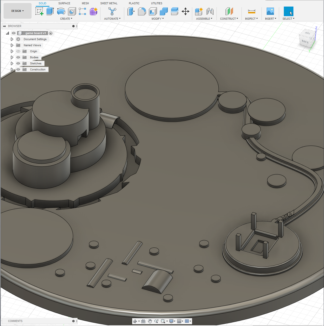Expand the Named Views tree item
The height and width of the screenshot is (326, 324).
12,45
